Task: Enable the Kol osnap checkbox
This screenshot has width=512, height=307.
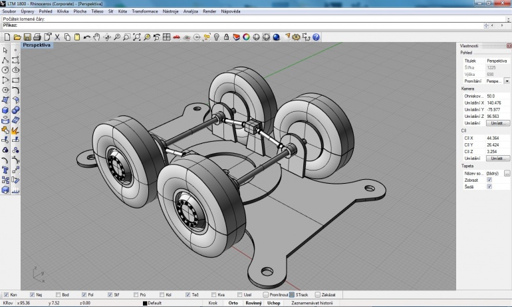Action: (x=162, y=294)
